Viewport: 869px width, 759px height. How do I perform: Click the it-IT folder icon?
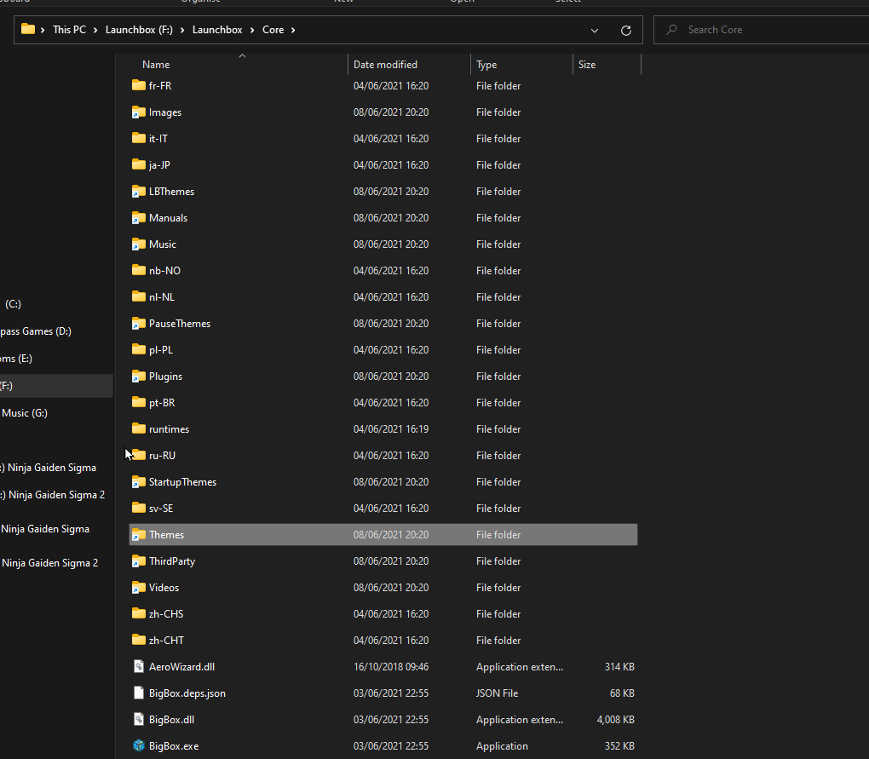tap(139, 138)
